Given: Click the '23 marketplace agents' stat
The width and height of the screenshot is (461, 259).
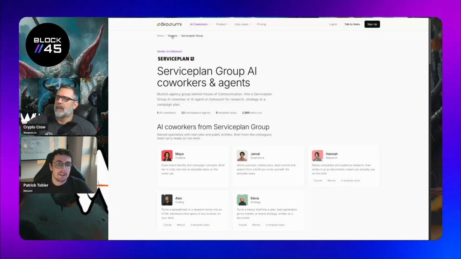Looking at the screenshot, I should tap(195, 113).
